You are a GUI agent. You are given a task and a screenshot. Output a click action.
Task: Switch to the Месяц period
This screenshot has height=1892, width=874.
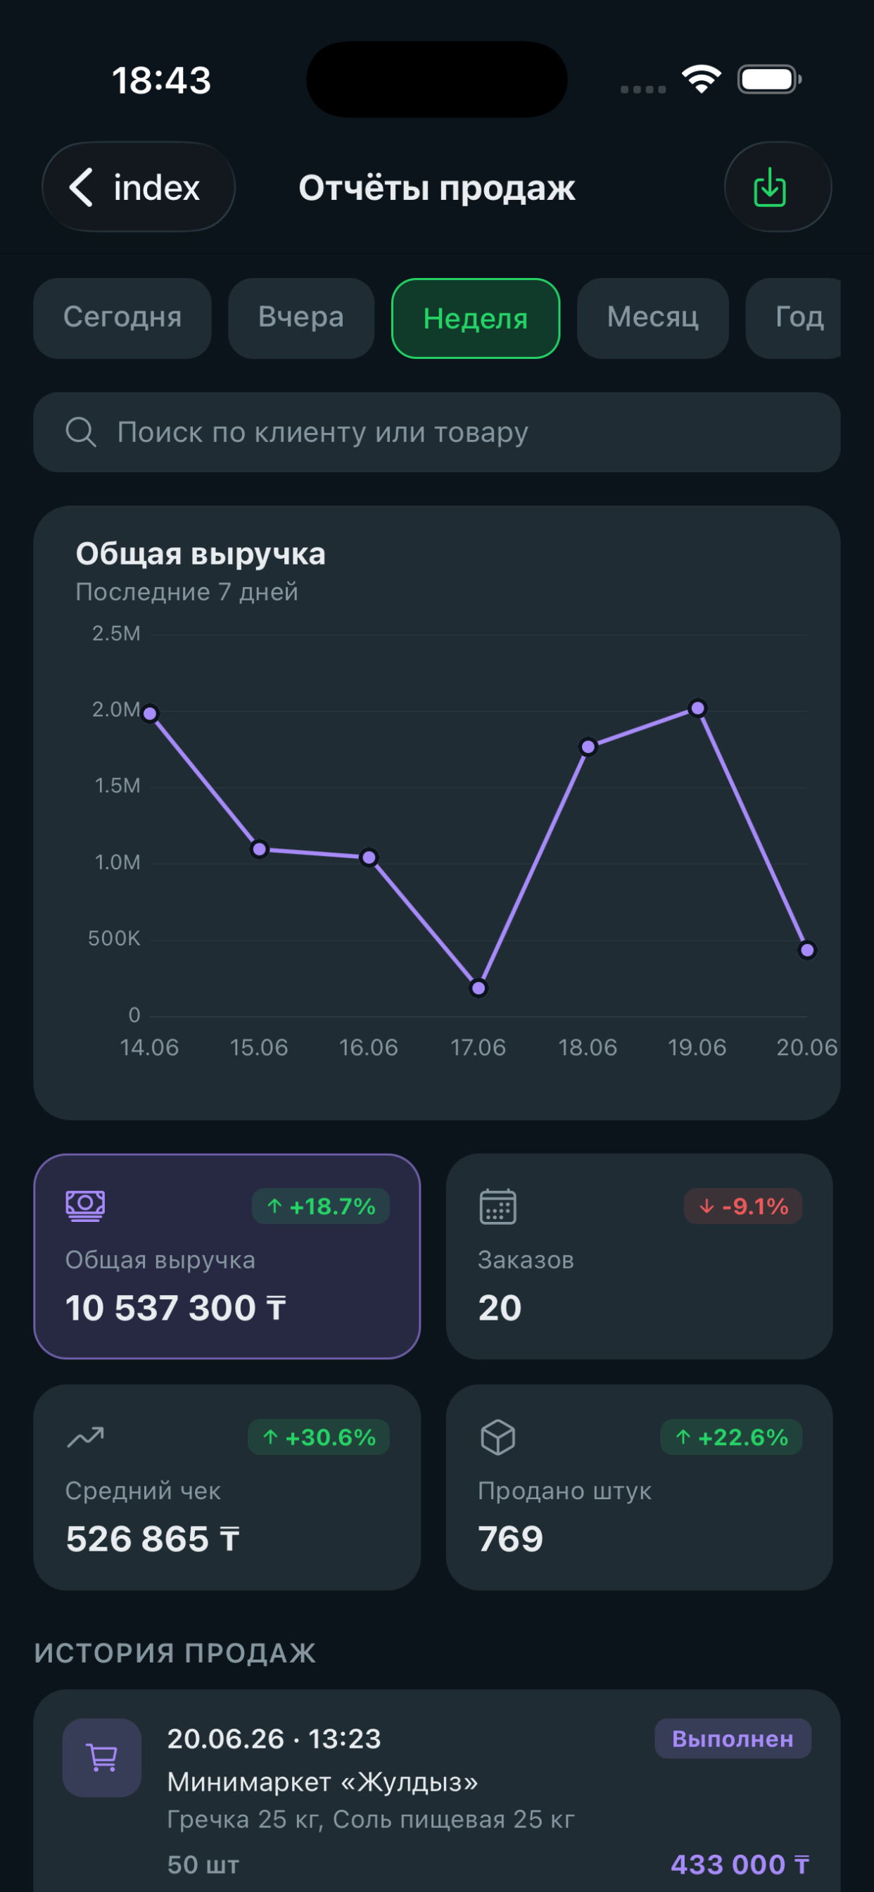click(652, 317)
